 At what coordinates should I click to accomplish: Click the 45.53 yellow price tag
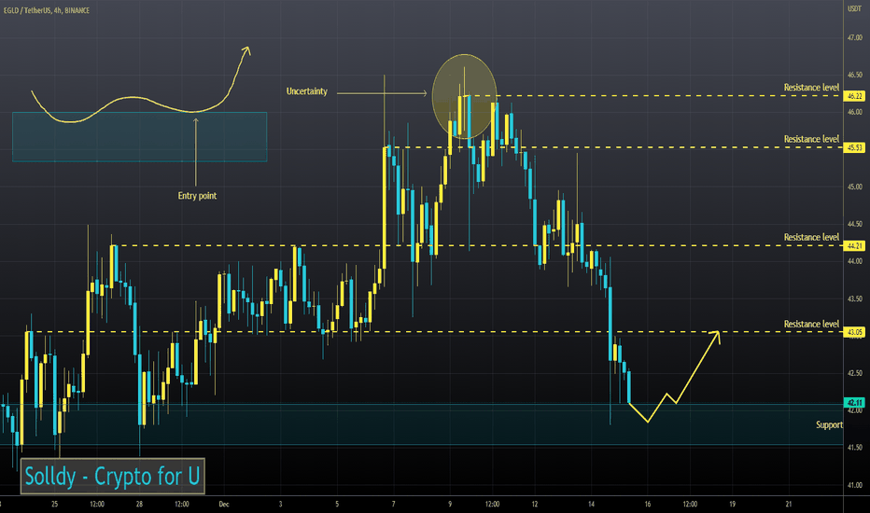854,147
